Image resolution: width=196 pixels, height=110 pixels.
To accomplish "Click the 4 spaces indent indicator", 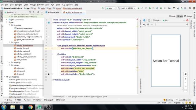I will point(177,103).
